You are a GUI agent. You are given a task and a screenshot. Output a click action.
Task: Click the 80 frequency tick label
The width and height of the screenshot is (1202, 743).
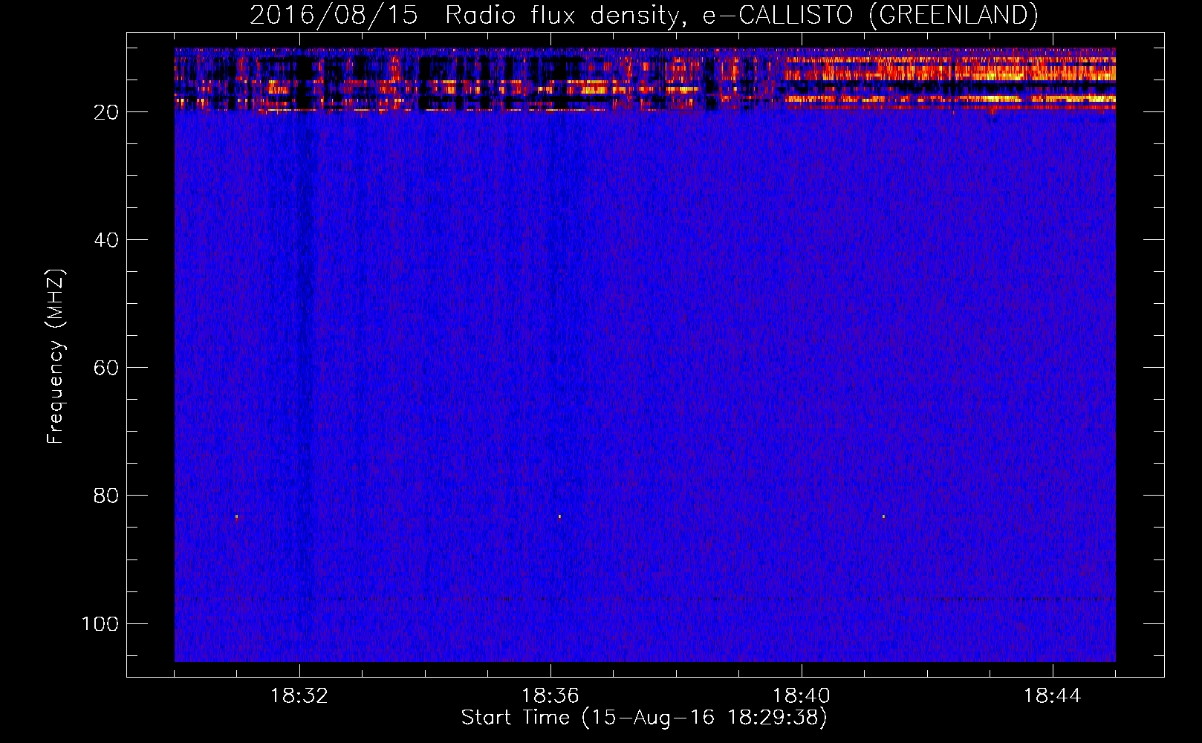(x=106, y=496)
